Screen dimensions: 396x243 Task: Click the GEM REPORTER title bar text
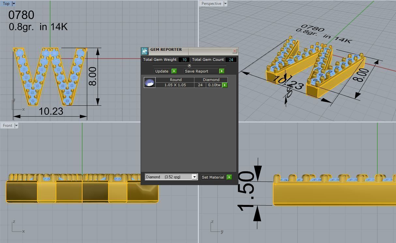[166, 49]
